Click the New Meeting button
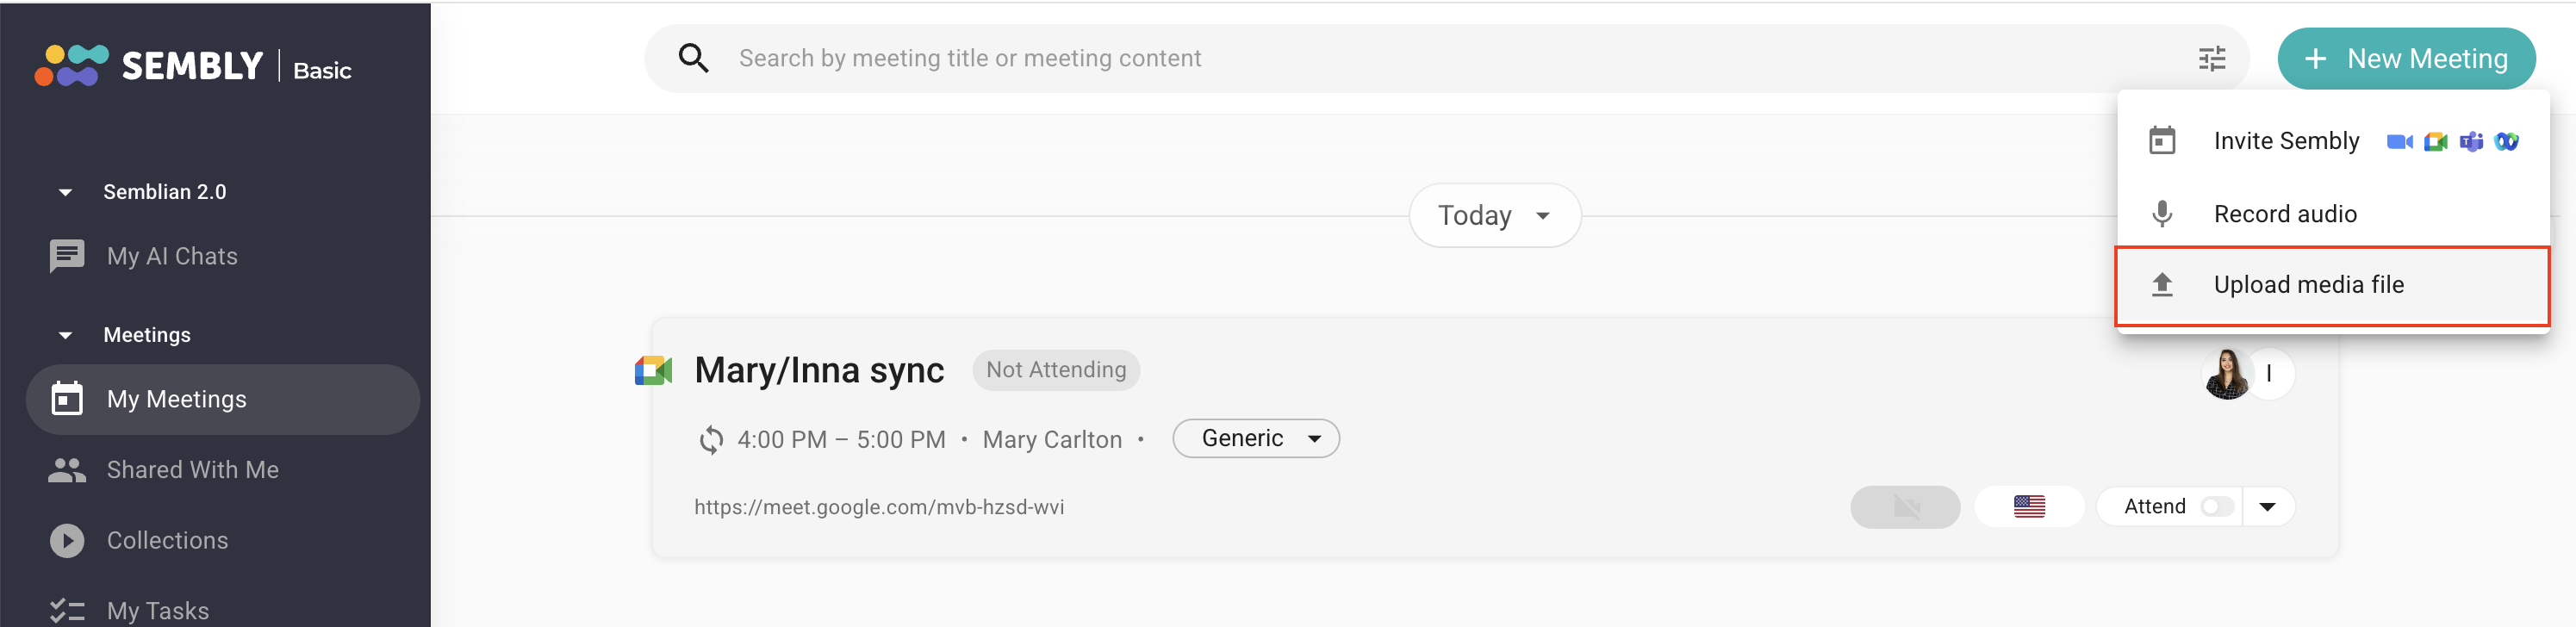 coord(2405,59)
